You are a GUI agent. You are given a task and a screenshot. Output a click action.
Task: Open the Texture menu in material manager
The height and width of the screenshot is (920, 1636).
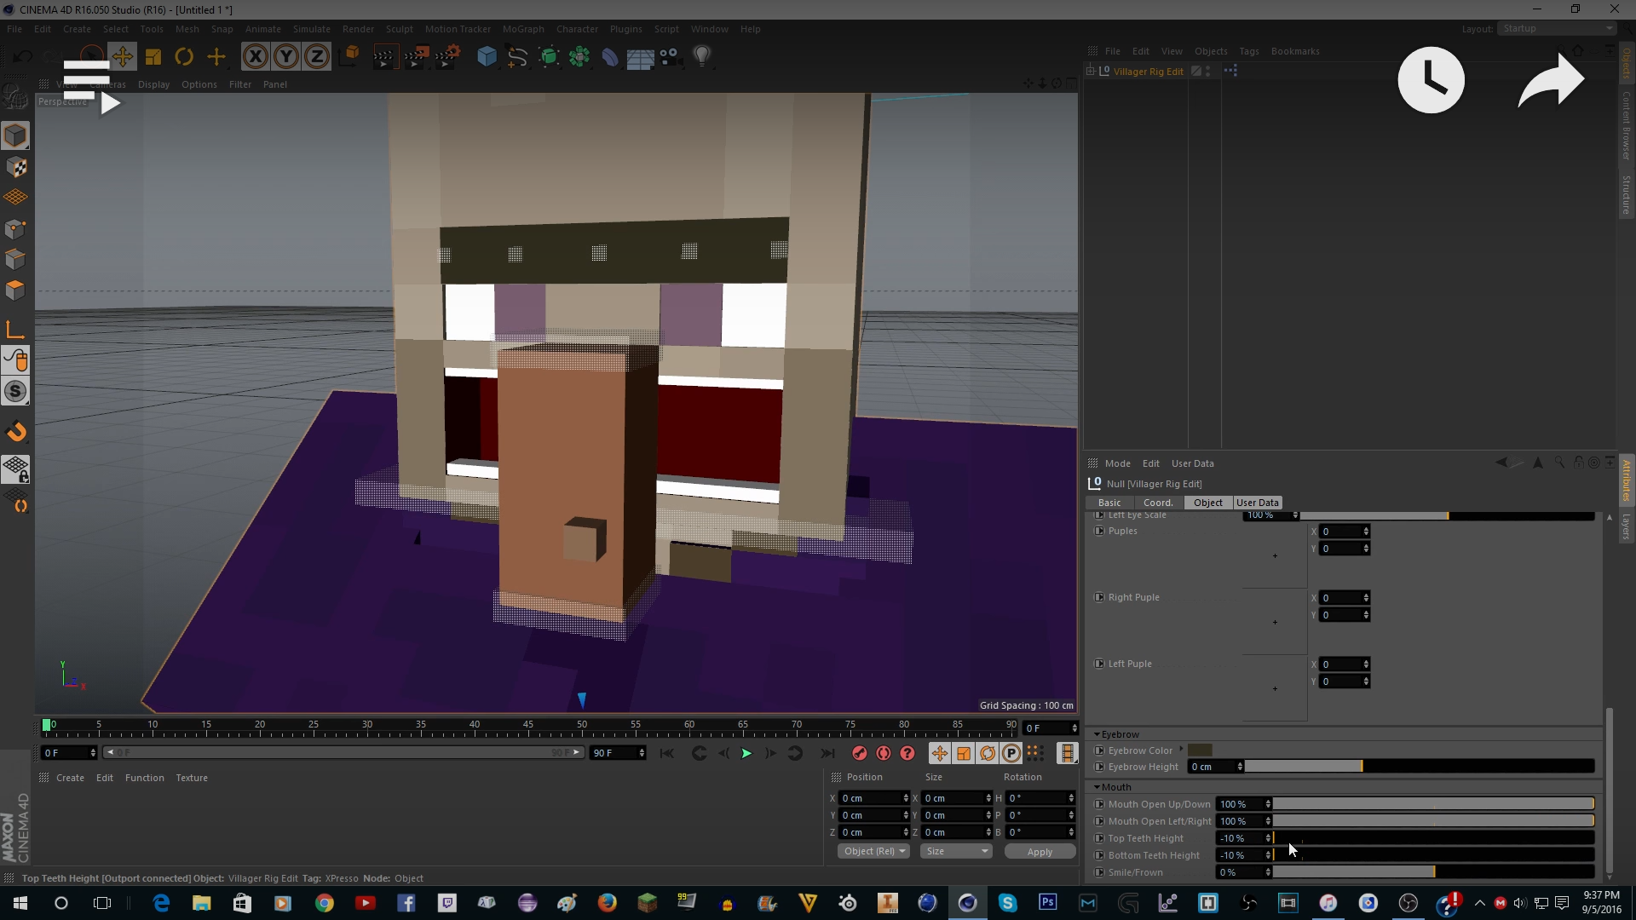coord(192,778)
